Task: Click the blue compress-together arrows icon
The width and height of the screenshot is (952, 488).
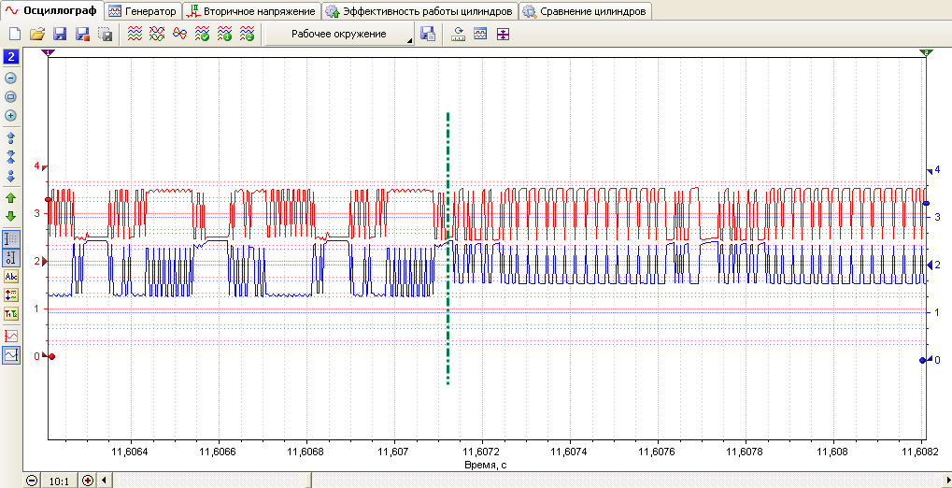Action: coord(11,157)
